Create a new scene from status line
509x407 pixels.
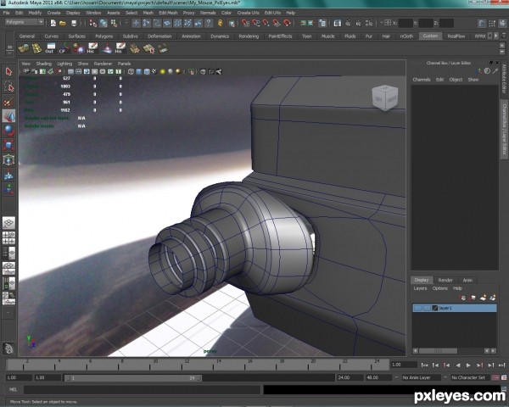pyautogui.click(x=53, y=23)
